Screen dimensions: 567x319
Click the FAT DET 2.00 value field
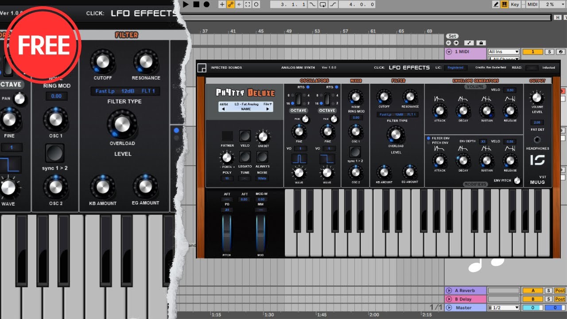[537, 122]
